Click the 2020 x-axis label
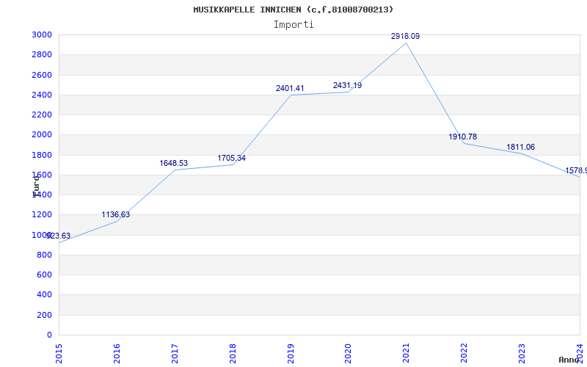The height and width of the screenshot is (367, 587). (348, 353)
